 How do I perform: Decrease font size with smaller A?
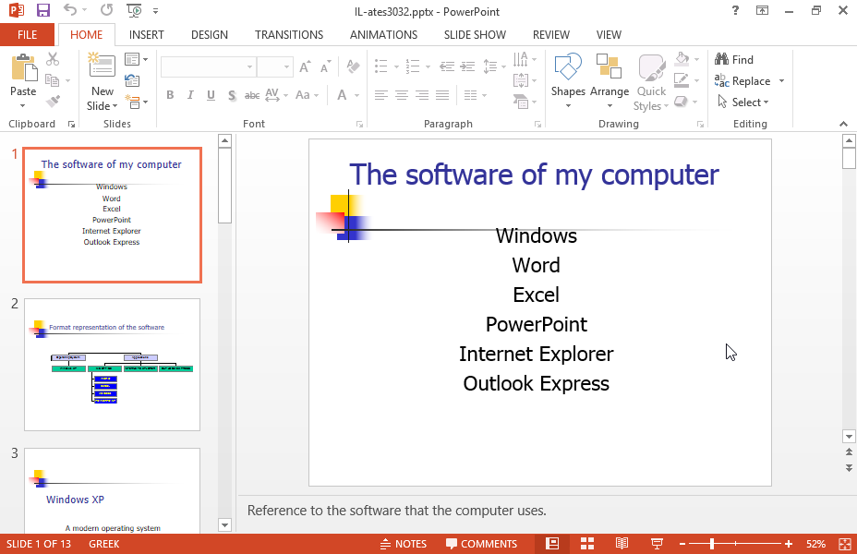coord(326,66)
